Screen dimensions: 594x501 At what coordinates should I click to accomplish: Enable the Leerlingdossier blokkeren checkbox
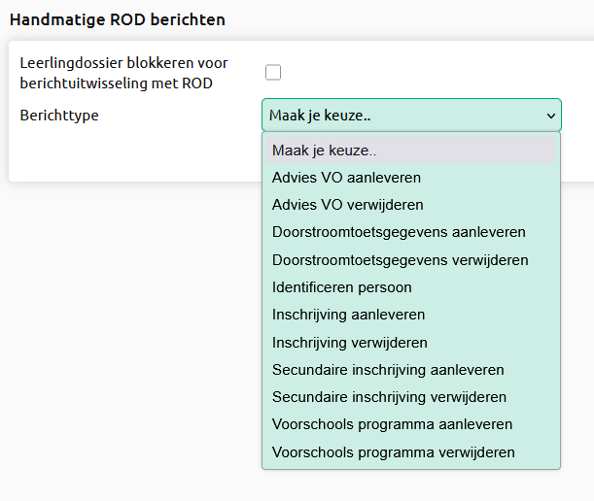tap(273, 72)
